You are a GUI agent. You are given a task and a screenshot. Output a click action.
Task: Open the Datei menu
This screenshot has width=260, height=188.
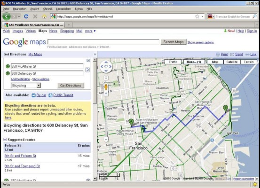[6, 9]
